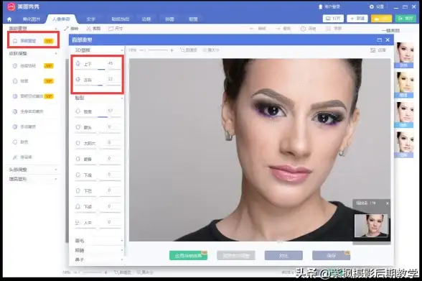Collapse the 皮肤调整 sidebar section
The width and height of the screenshot is (422, 281).
pyautogui.click(x=56, y=53)
